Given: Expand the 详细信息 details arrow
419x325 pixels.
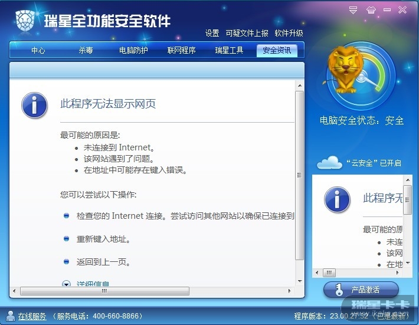Looking at the screenshot, I should tap(66, 283).
